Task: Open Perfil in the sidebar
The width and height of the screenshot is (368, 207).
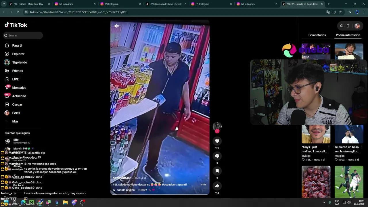Action: pyautogui.click(x=16, y=113)
